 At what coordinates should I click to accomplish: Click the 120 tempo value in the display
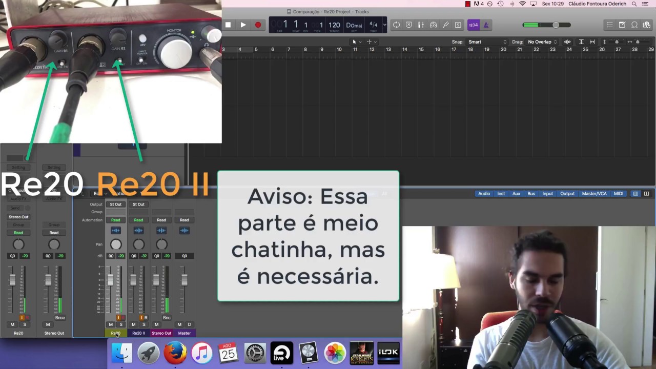coord(334,25)
